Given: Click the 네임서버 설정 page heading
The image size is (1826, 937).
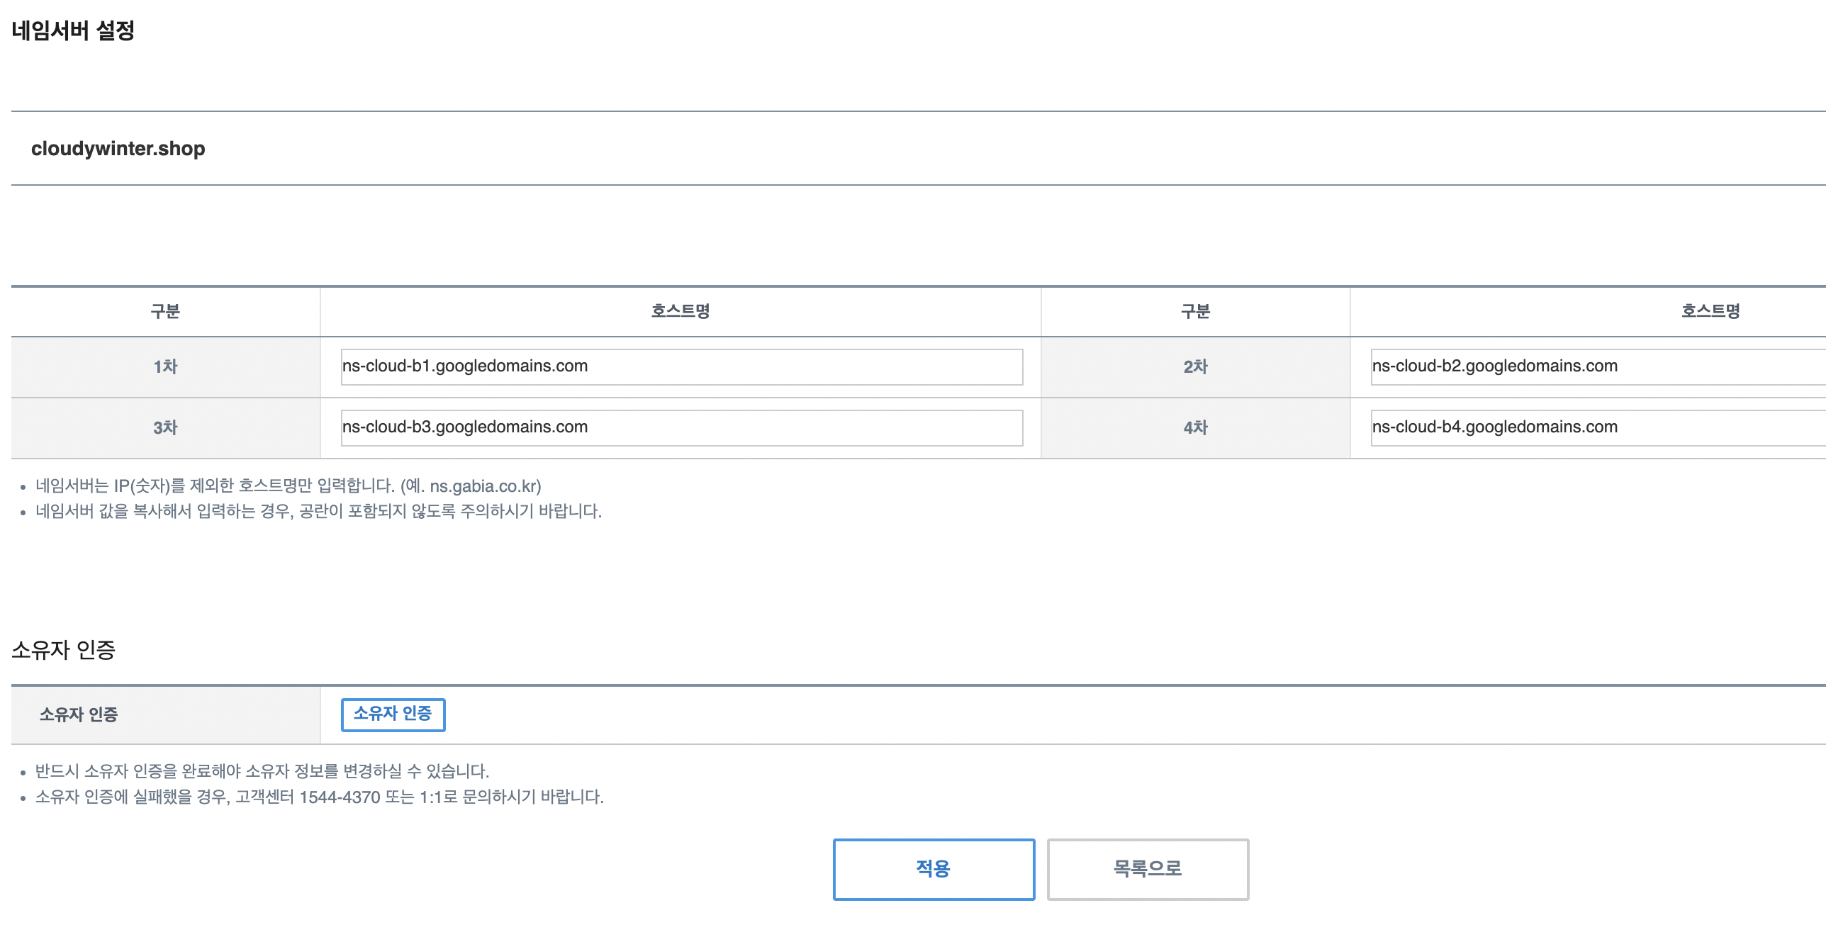Looking at the screenshot, I should click(73, 30).
